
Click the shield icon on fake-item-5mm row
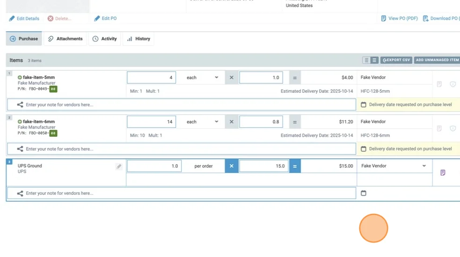point(453,84)
